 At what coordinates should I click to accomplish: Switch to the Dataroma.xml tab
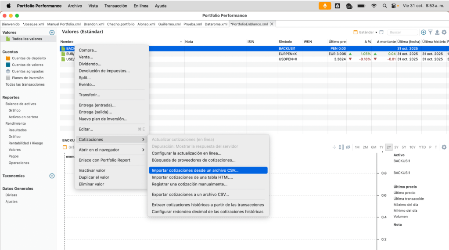click(x=216, y=24)
